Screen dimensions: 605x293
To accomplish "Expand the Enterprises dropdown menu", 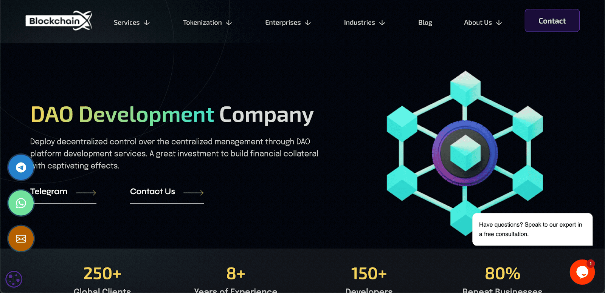I will tap(288, 23).
